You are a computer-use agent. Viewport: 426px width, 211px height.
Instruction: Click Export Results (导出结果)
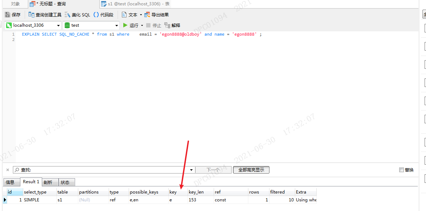point(157,15)
